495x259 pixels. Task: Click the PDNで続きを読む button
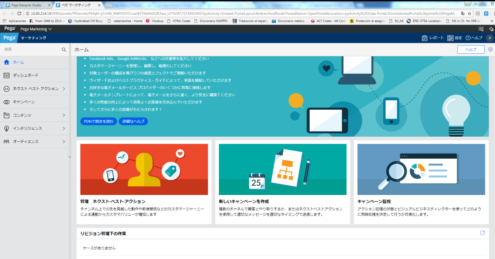(x=98, y=121)
